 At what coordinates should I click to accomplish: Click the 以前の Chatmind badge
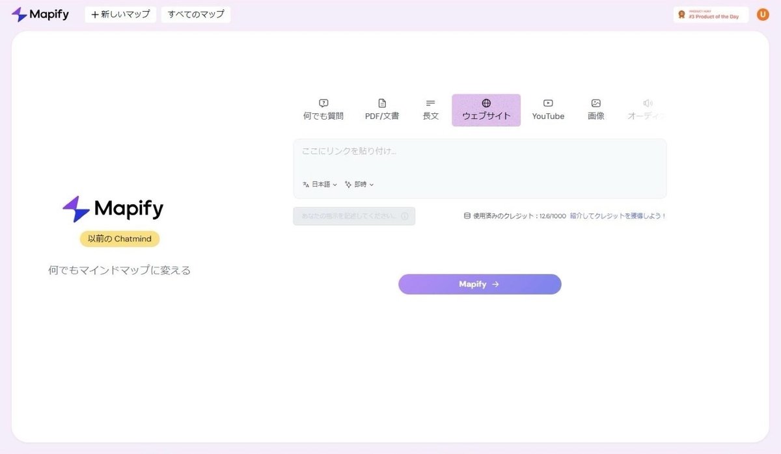(x=120, y=239)
